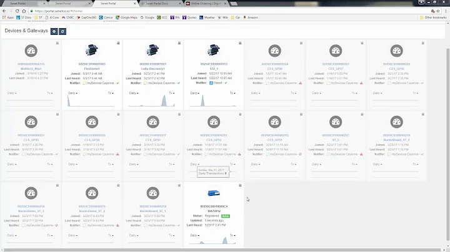Viewport: 450px width, 252px height.
Task: Open hamburger menu on NucleoDemo_ST_2 card
Action: point(118,185)
